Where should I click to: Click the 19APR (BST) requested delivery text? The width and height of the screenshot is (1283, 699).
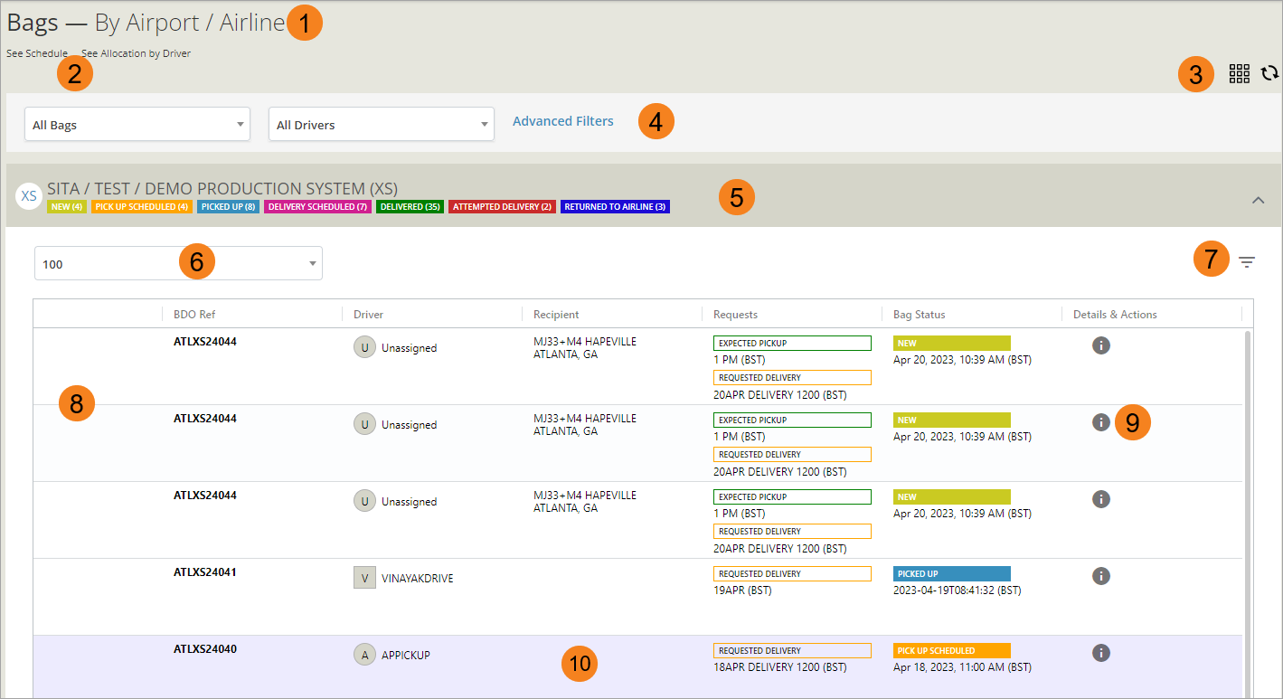click(x=742, y=590)
